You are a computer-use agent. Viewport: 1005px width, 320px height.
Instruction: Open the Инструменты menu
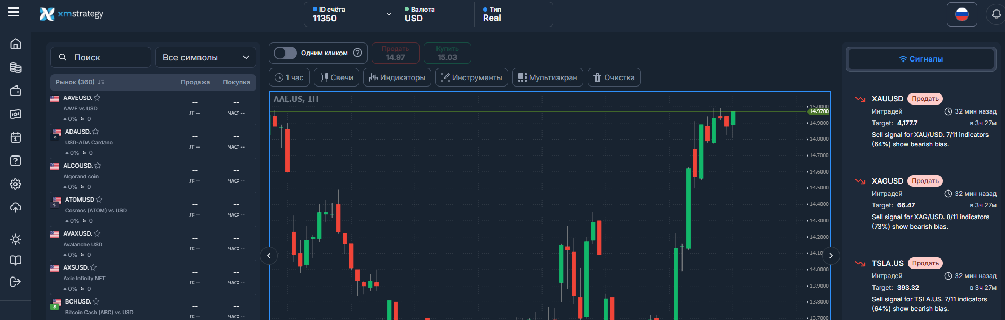pos(471,77)
